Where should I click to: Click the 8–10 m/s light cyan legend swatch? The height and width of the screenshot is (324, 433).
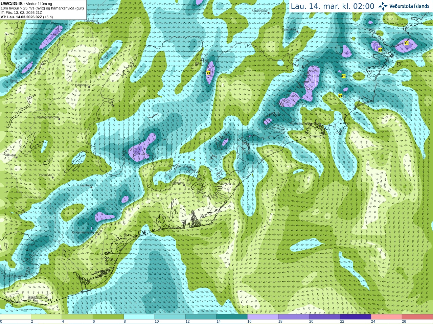[139, 317]
